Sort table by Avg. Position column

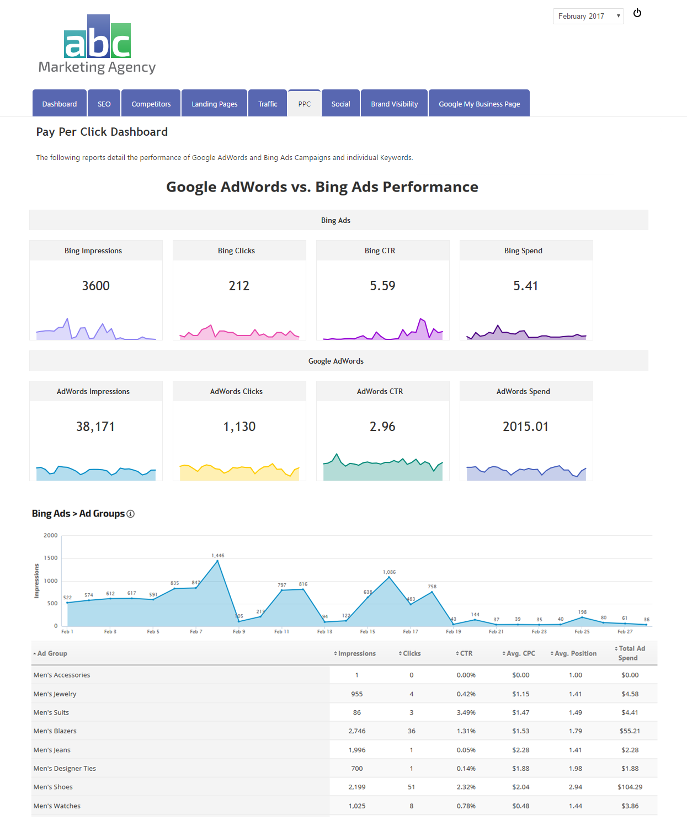point(573,653)
